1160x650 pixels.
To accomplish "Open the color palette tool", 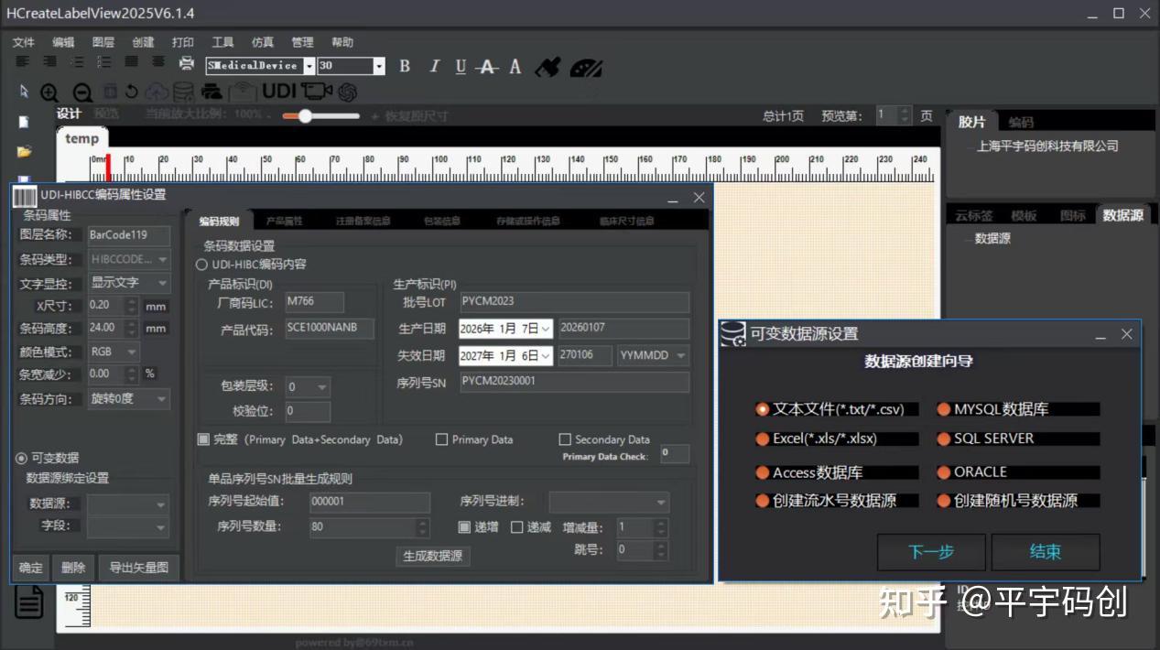I will [x=586, y=67].
